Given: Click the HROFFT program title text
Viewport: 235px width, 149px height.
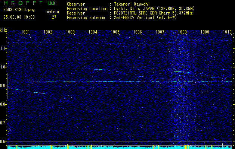Looking at the screenshot, I should pyautogui.click(x=23, y=3).
